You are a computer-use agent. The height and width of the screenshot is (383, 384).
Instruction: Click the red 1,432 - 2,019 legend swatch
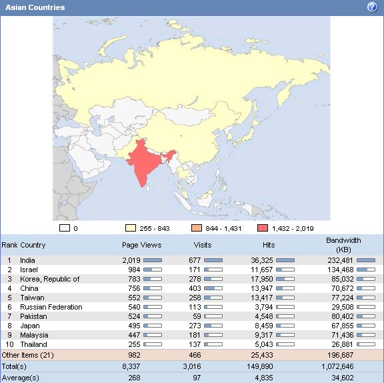click(263, 228)
